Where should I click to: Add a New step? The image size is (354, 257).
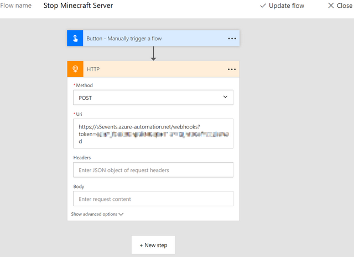153,245
